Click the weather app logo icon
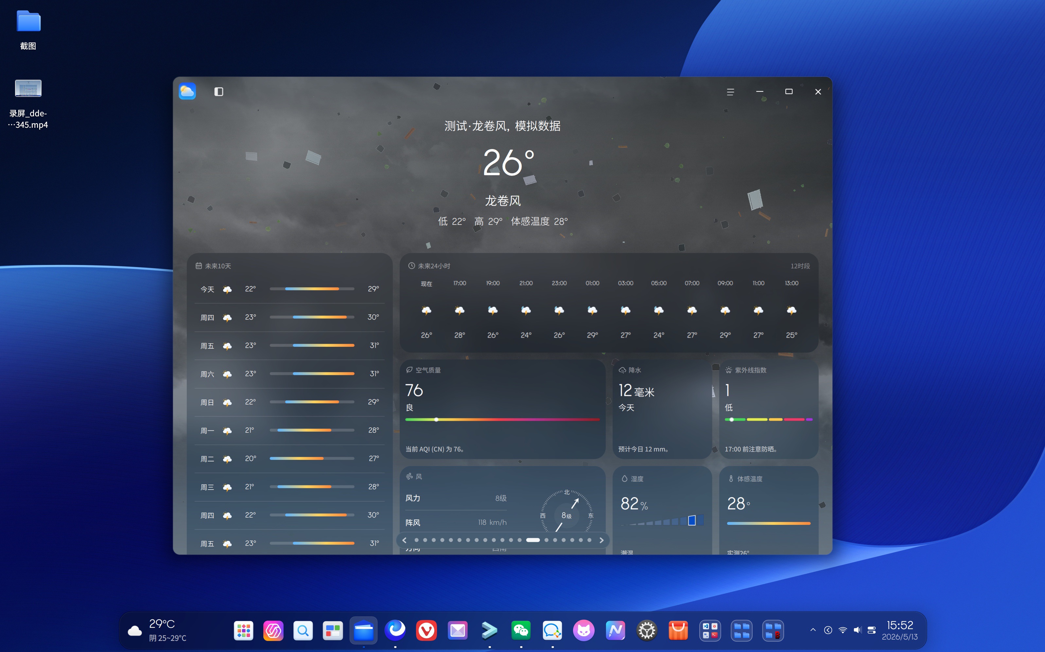This screenshot has height=652, width=1045. [187, 91]
